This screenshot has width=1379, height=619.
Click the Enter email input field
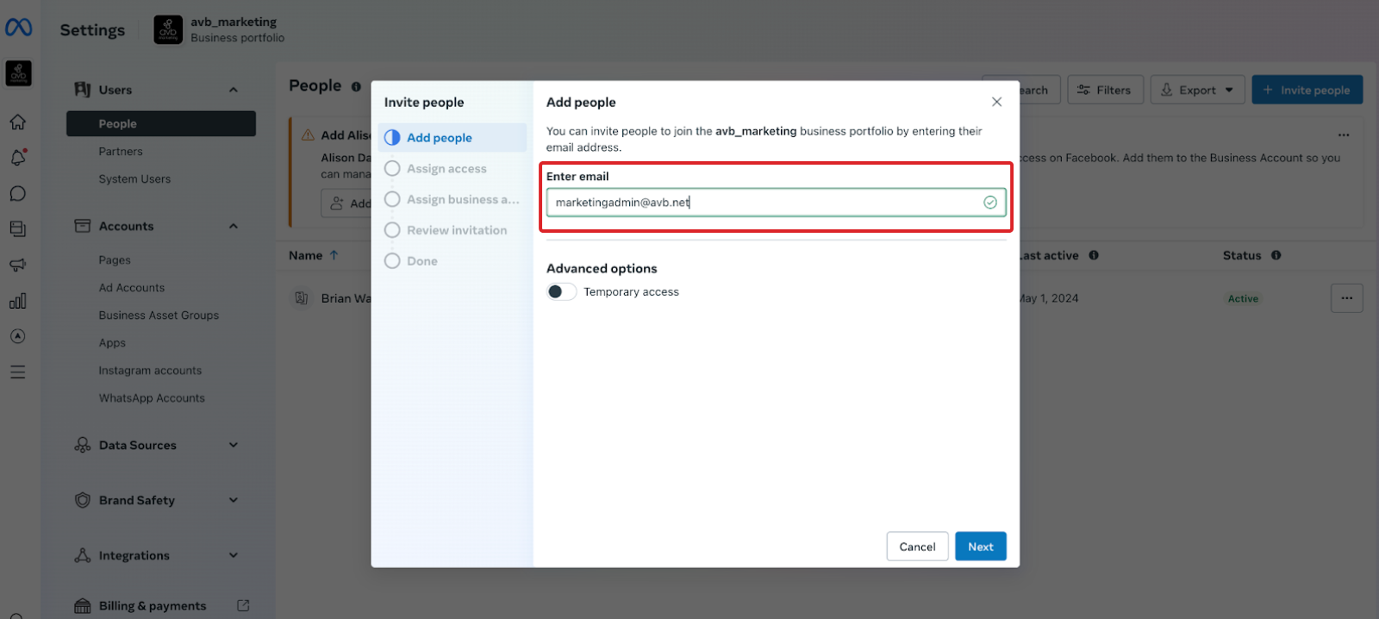[763, 203]
